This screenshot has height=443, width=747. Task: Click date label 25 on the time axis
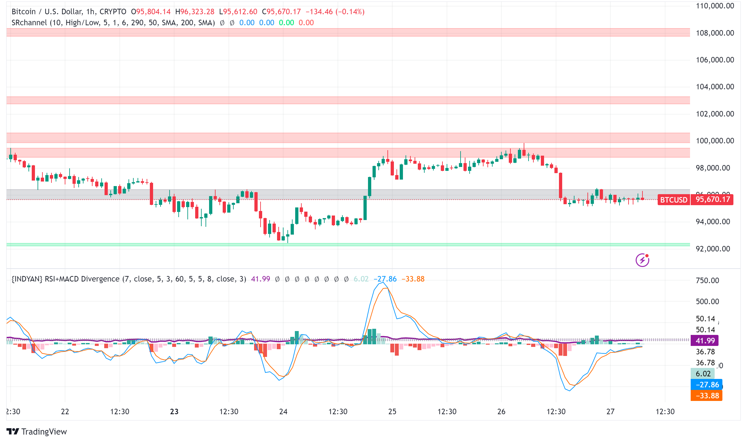[392, 412]
